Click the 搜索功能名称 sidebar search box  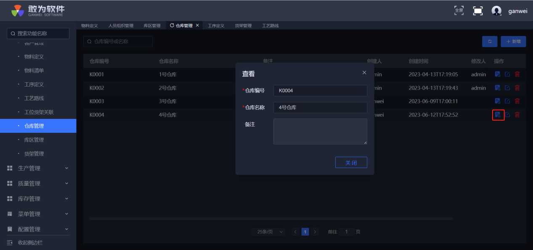point(38,34)
